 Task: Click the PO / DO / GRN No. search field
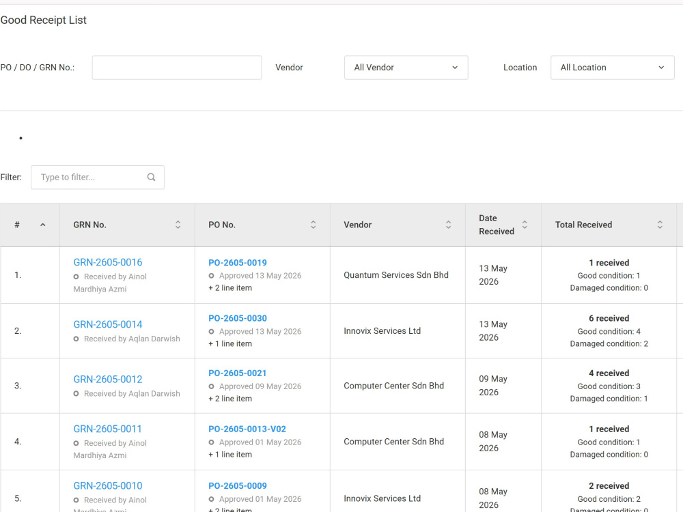coord(177,68)
